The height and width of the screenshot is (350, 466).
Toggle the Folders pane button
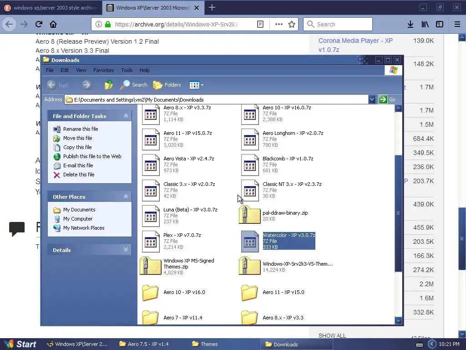coord(167,85)
